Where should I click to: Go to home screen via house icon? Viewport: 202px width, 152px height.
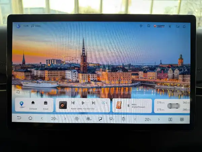pos(30,119)
